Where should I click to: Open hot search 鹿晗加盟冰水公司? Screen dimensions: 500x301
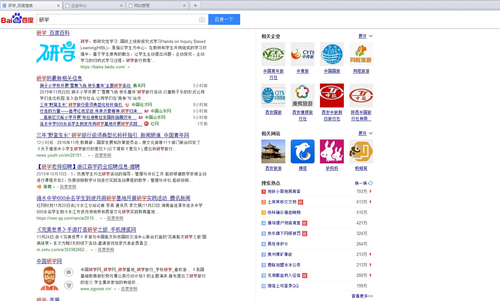[x=284, y=265]
